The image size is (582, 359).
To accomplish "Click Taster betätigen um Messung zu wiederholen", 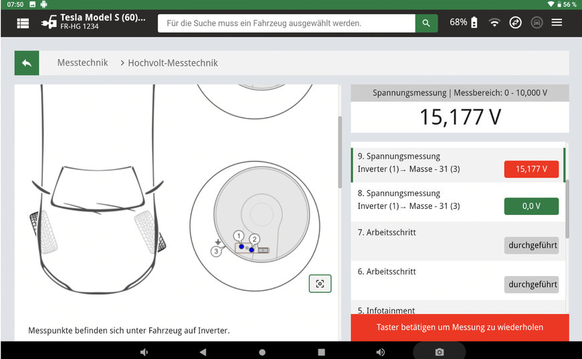I will (x=460, y=328).
